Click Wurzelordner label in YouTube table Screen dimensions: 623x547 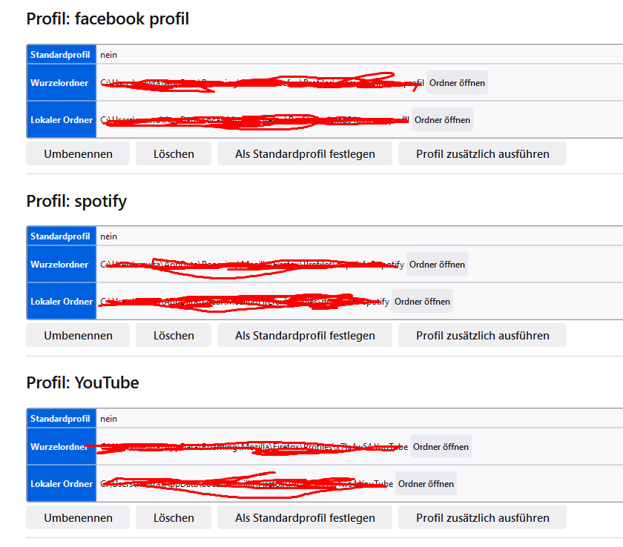(x=59, y=447)
